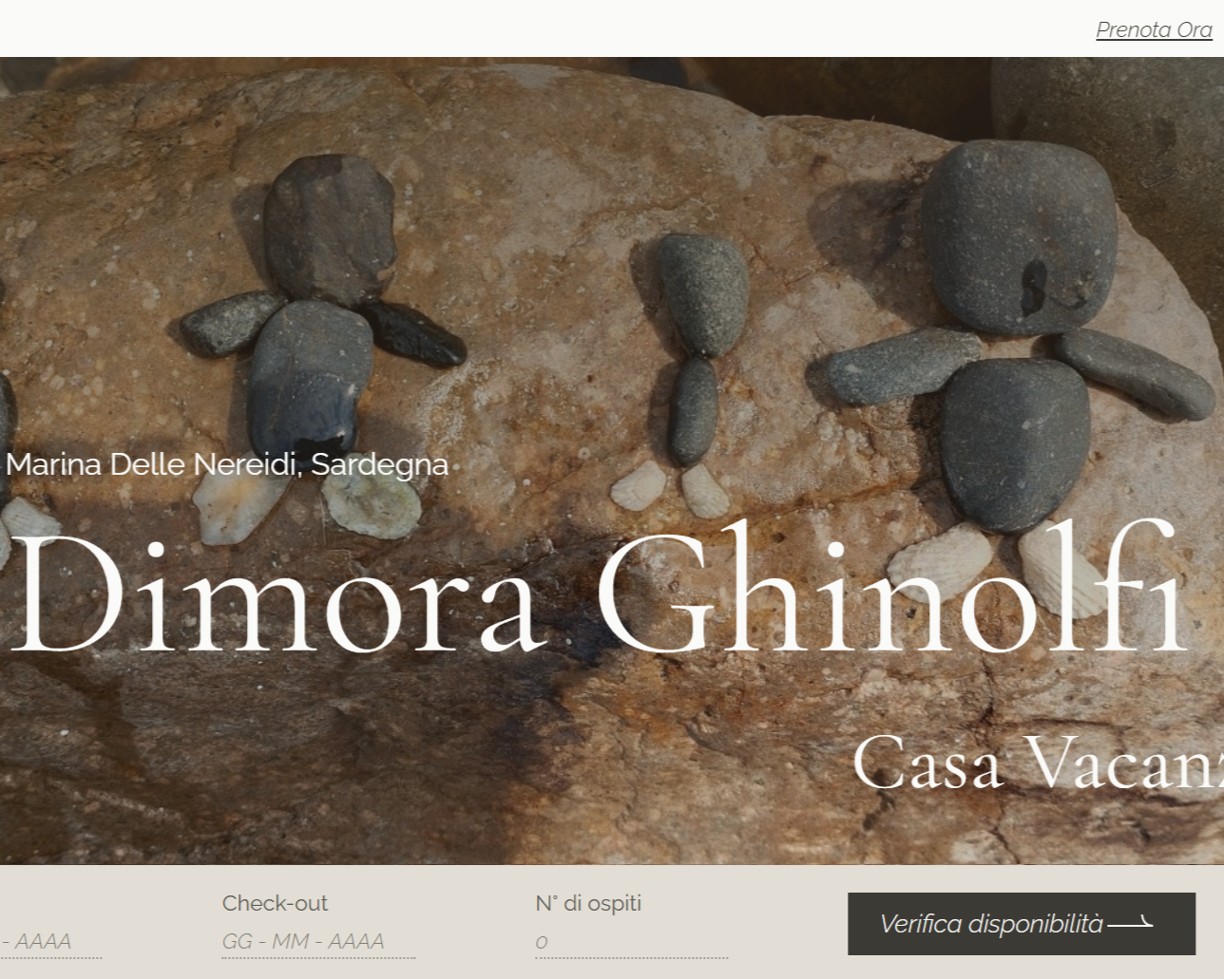The height and width of the screenshot is (979, 1224).
Task: Click the word Ghinolfi in the title
Action: click(891, 589)
